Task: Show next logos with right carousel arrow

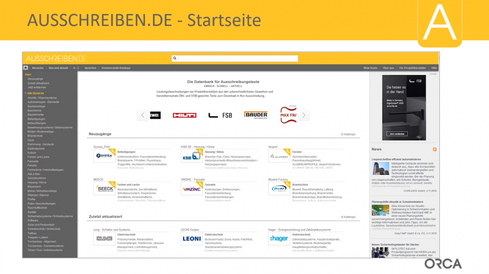Action: [x=304, y=115]
